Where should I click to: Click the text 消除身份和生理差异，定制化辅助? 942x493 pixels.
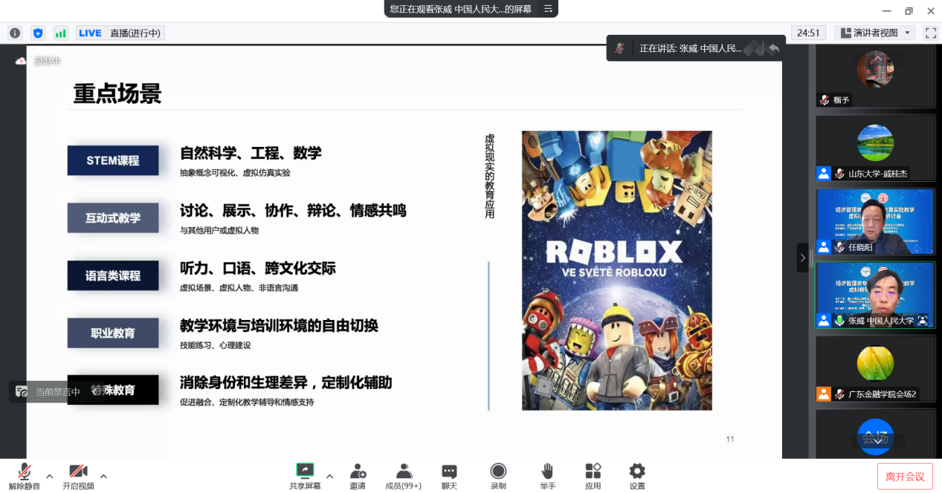tap(285, 382)
